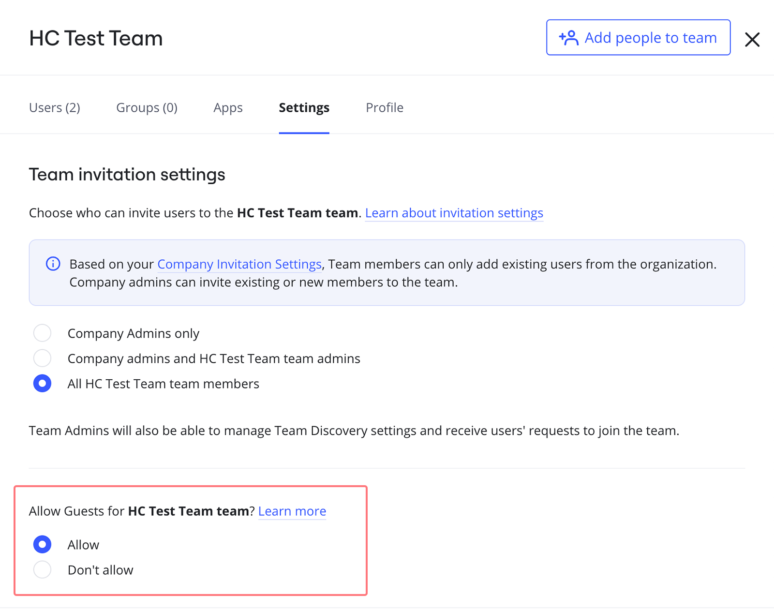The image size is (774, 610).
Task: Go to the Apps tab
Action: [x=228, y=107]
